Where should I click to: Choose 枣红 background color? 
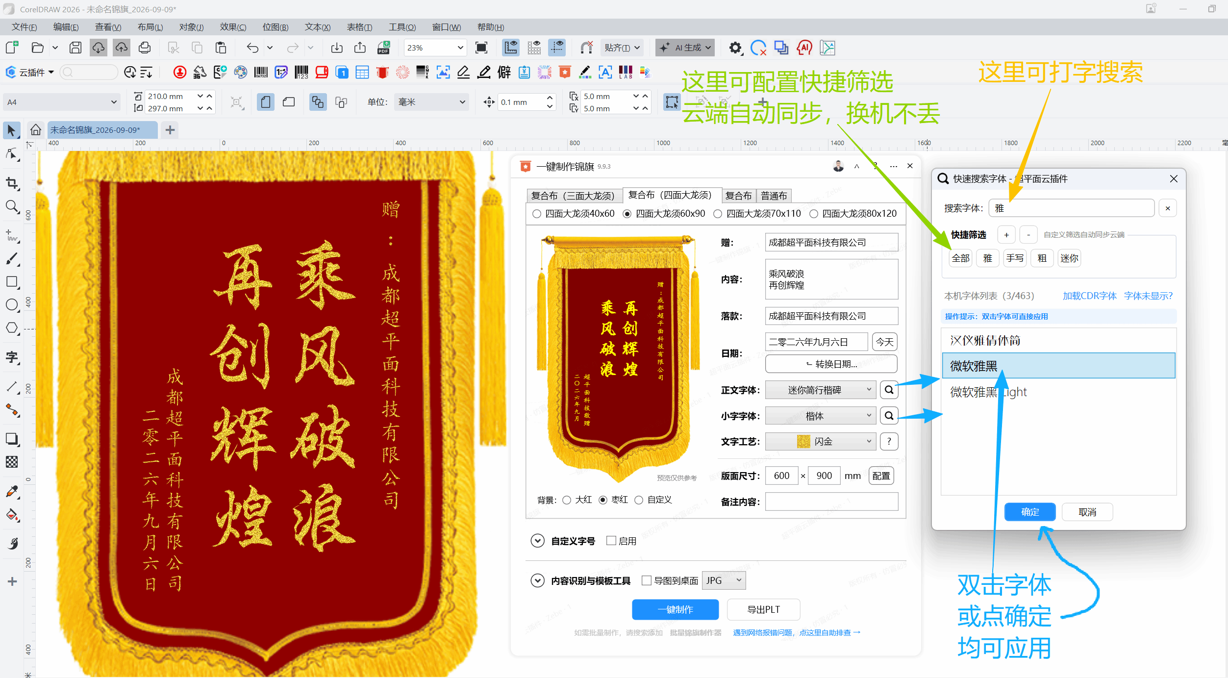click(x=614, y=500)
